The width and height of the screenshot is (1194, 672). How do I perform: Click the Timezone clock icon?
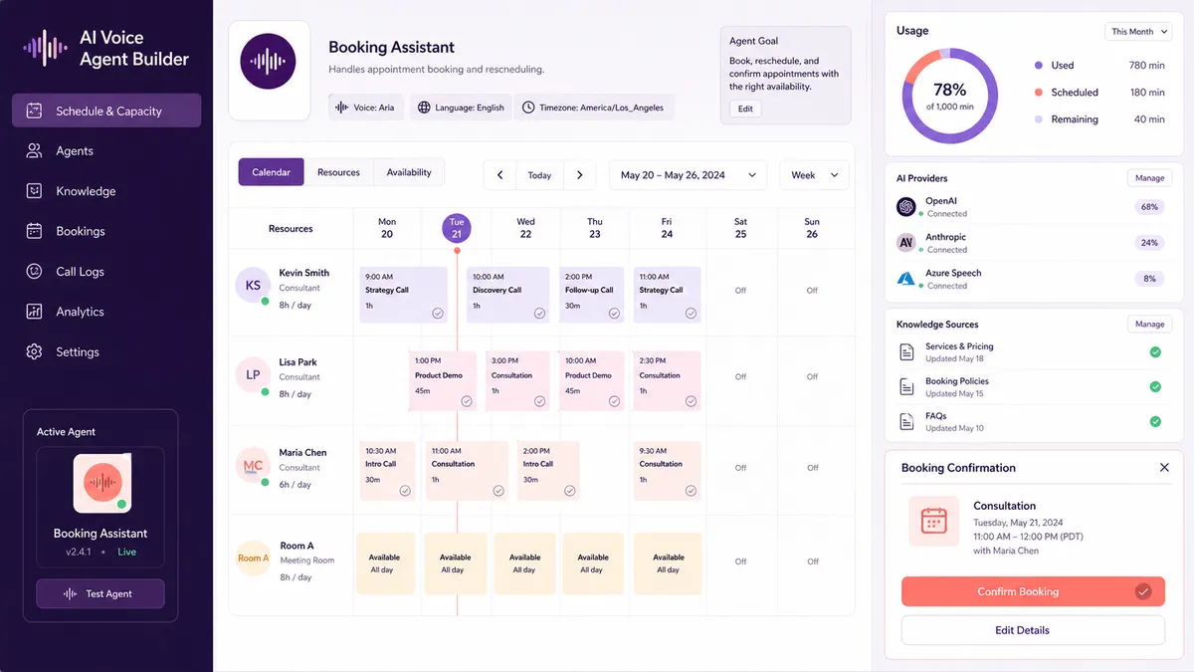coord(528,108)
